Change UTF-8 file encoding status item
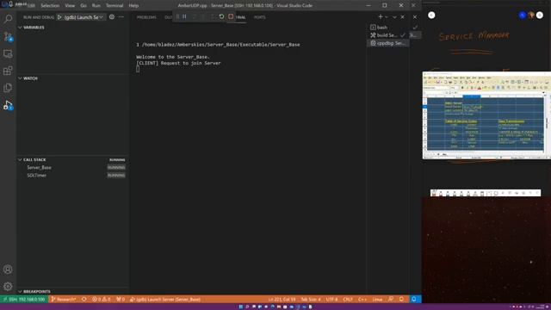 tap(331, 300)
